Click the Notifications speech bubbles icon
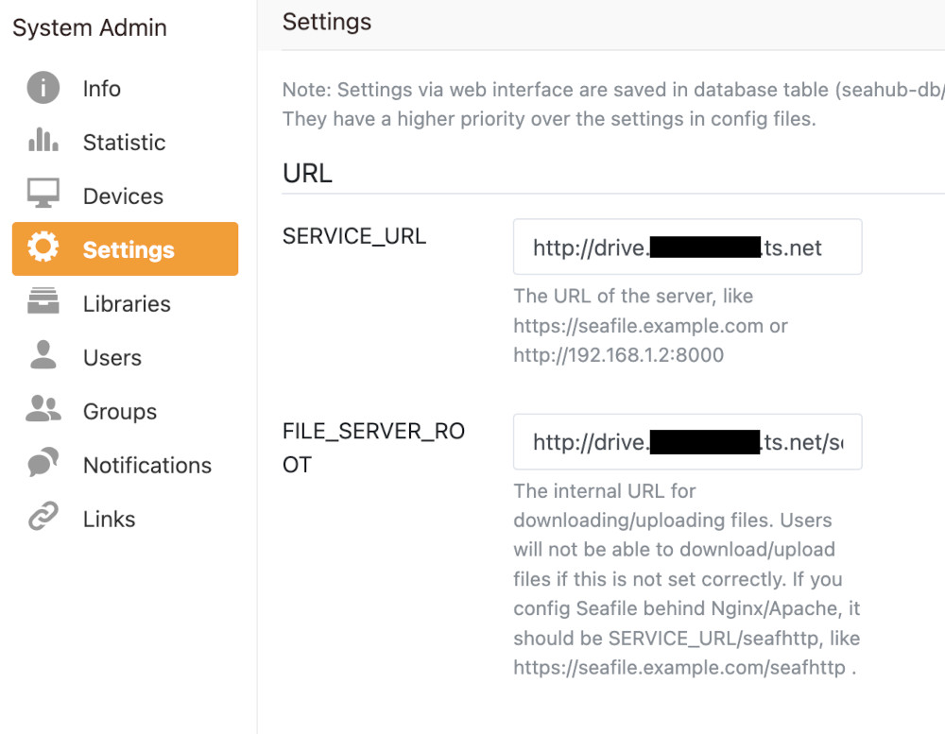 (43, 465)
